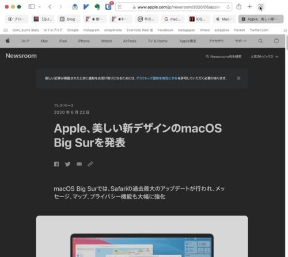Viewport: 288px width, 257px height.
Task: Open the simplenote bookmark
Action: pyautogui.click(x=113, y=30)
